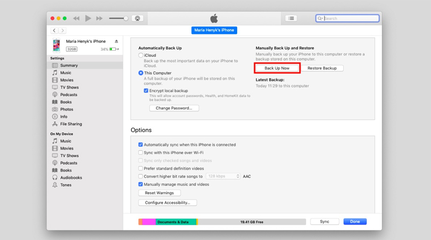Enable Sync with this iPhone over Wi-Fi

pos(141,153)
